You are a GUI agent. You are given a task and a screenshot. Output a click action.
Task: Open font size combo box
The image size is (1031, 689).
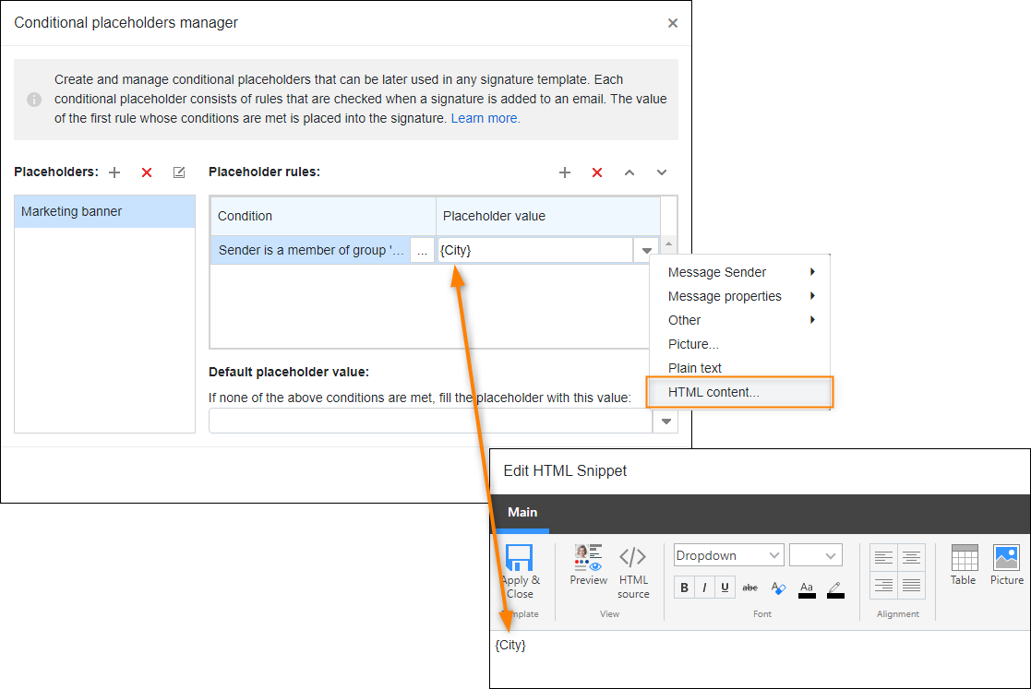pyautogui.click(x=815, y=555)
